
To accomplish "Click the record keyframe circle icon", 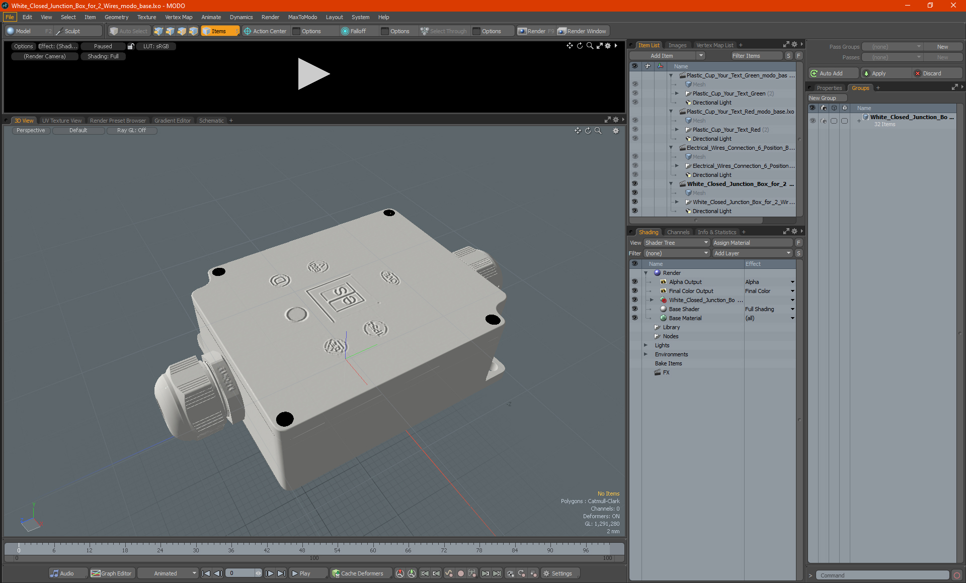I will (x=460, y=573).
